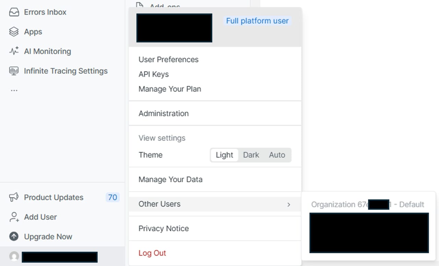Viewport: 439px width, 266px height.
Task: Click the AI Monitoring sparkle icon
Action: pyautogui.click(x=14, y=51)
